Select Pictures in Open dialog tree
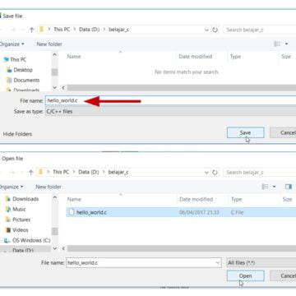 21,220
